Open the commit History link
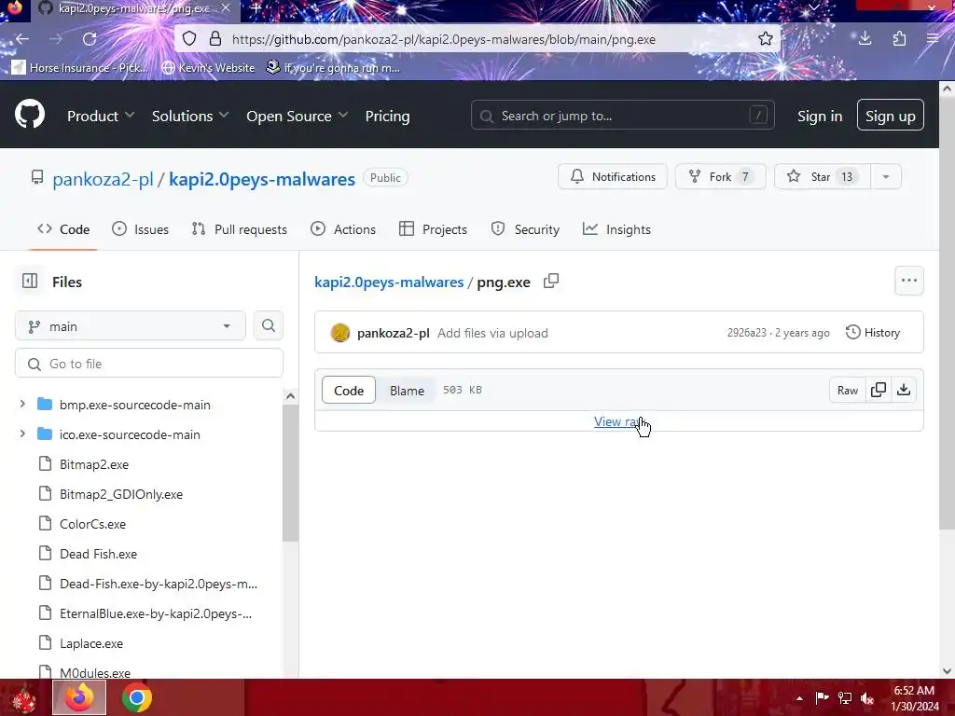The image size is (955, 716). pyautogui.click(x=873, y=333)
